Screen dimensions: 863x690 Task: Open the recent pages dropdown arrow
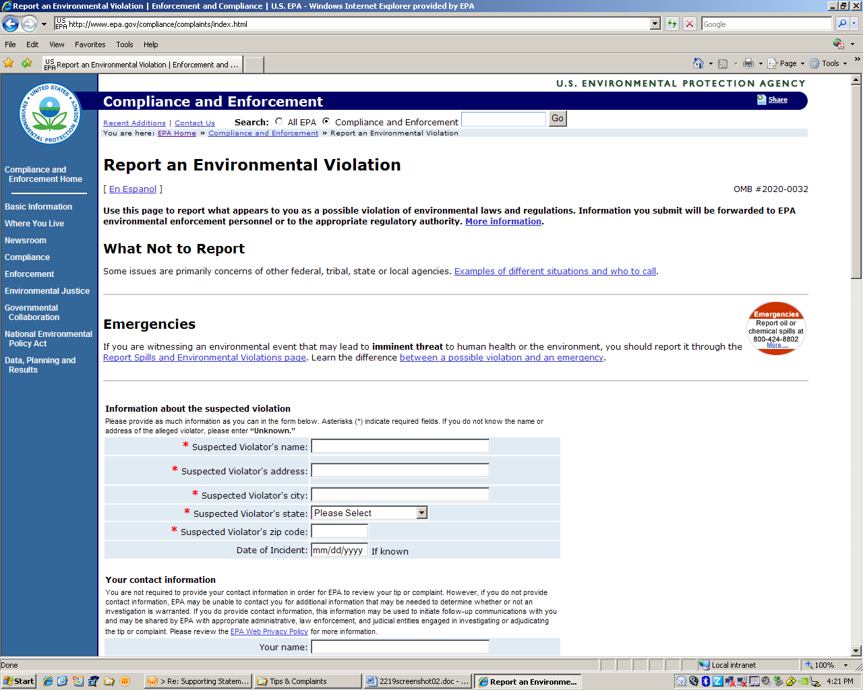(44, 24)
